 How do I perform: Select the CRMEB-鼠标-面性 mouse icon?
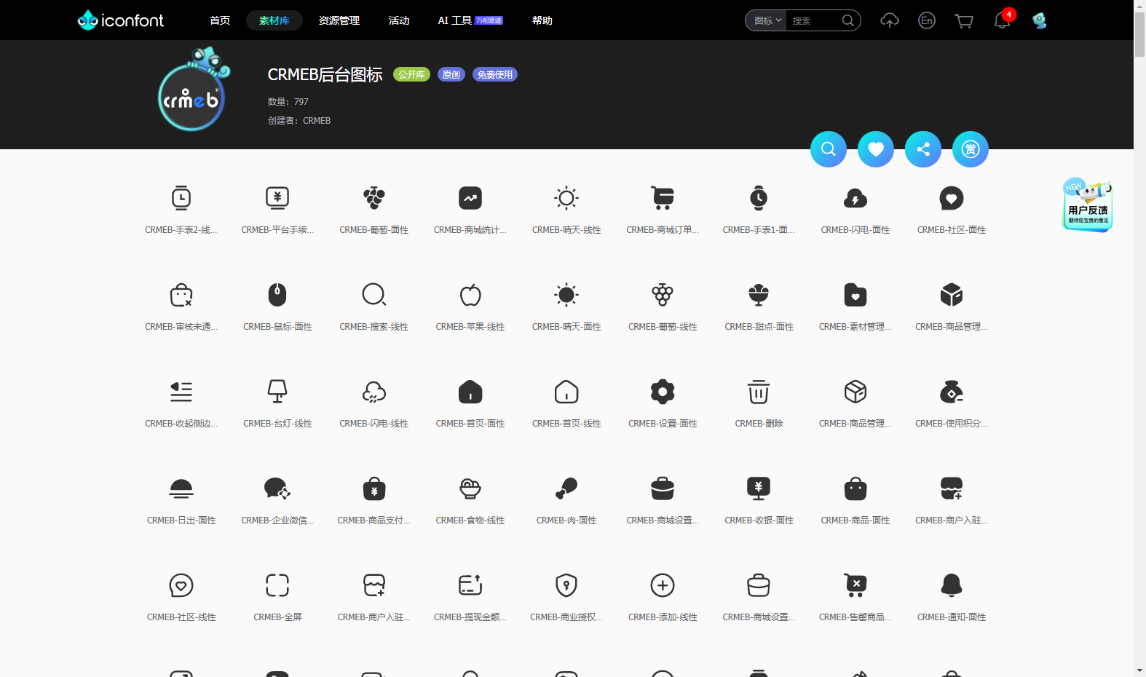coord(277,295)
